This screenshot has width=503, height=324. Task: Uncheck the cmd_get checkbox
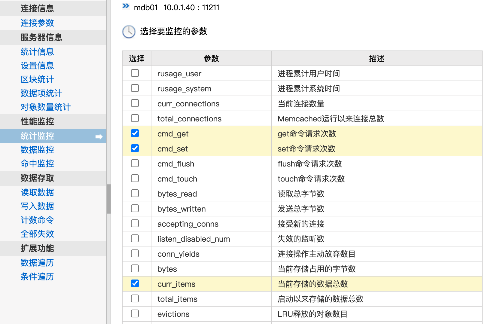tap(135, 133)
